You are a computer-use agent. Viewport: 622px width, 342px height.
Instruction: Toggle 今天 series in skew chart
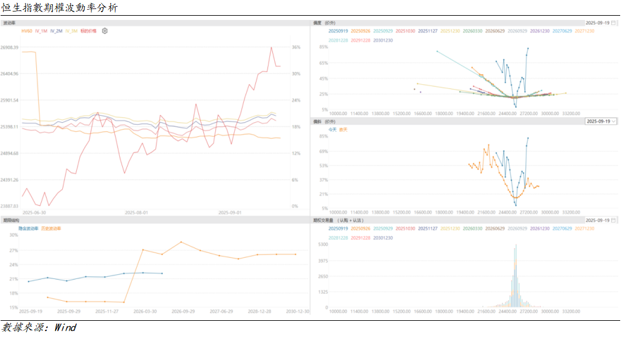(332, 129)
